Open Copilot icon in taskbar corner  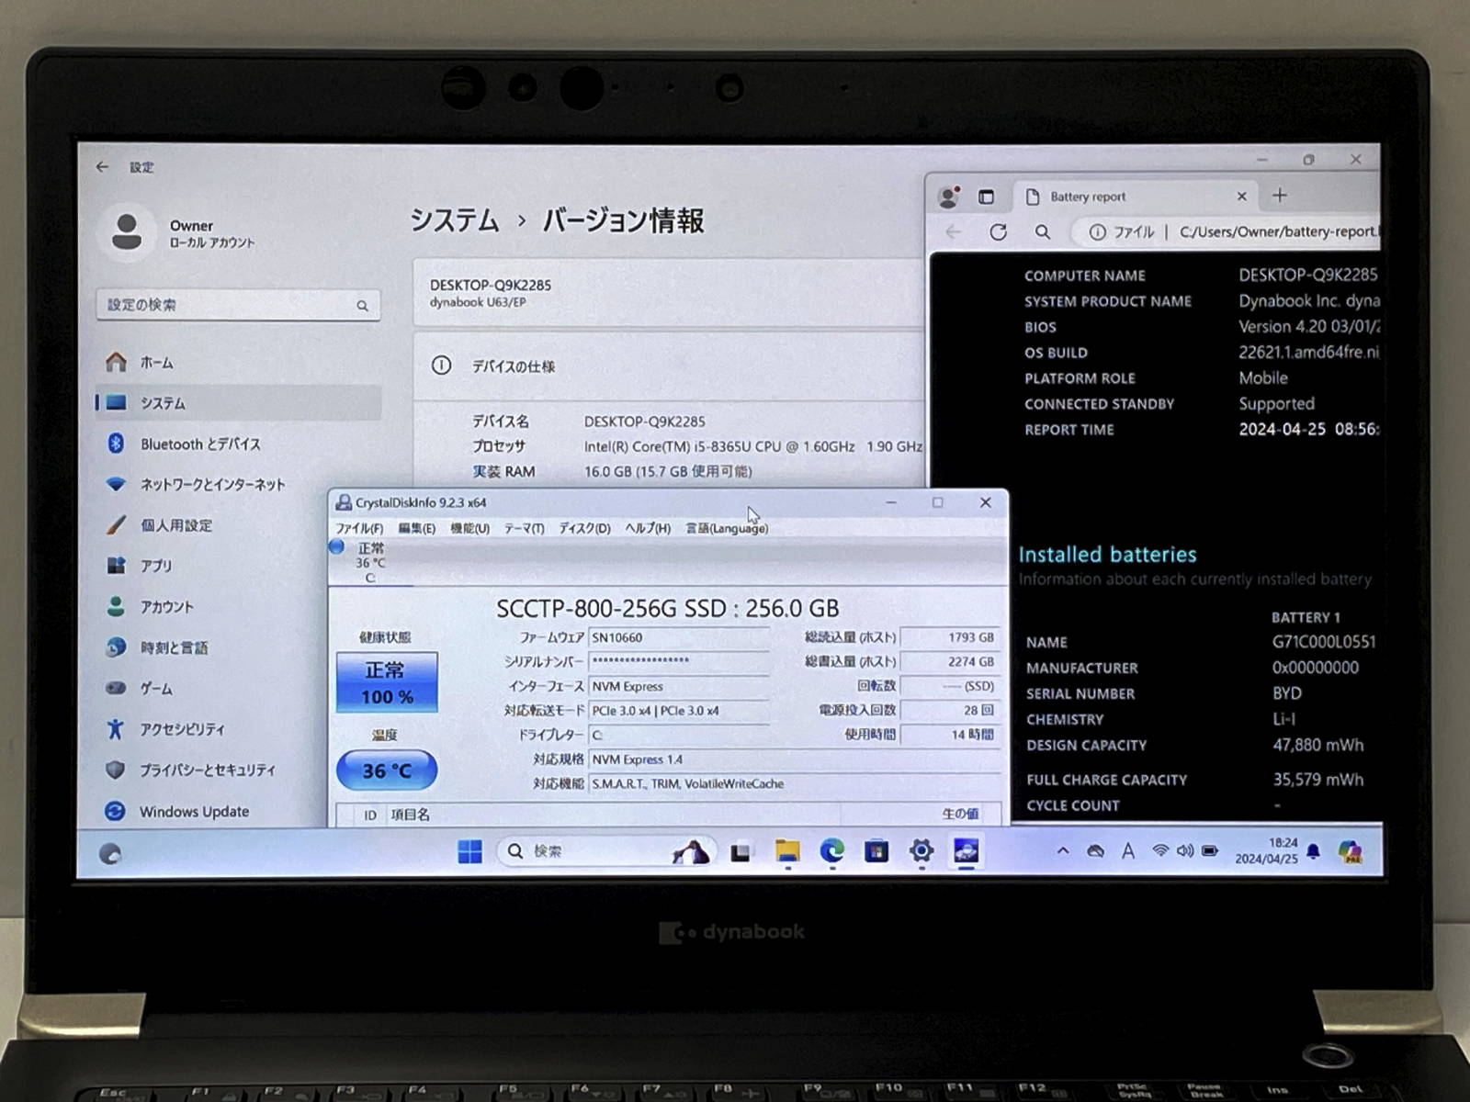pos(1350,852)
